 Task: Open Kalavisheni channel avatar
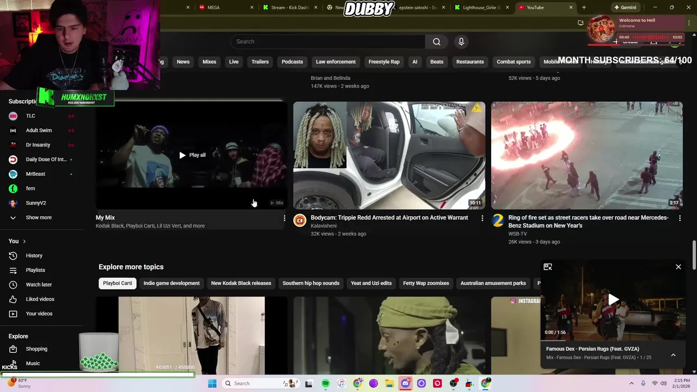(299, 220)
